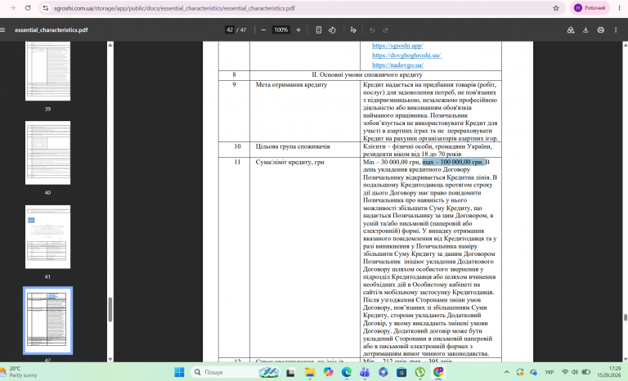Open File Explorer from taskbar
Screen dimensions: 628x381
pyautogui.click(x=310, y=372)
